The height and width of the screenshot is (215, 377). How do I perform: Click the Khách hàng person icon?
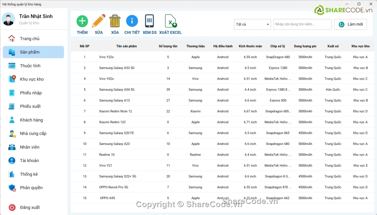click(x=12, y=120)
